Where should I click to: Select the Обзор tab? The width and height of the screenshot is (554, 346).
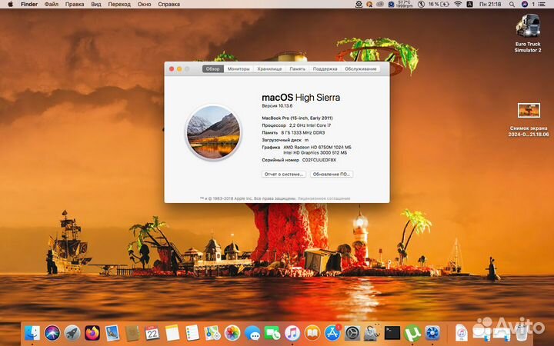coord(212,69)
